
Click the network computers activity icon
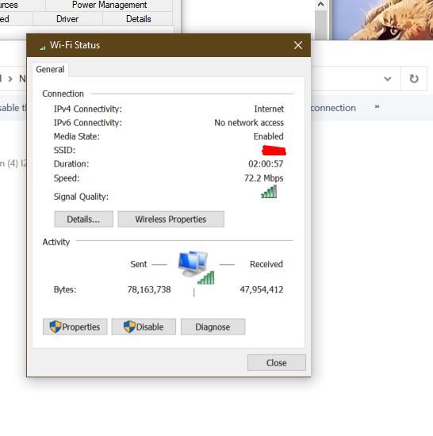[197, 267]
